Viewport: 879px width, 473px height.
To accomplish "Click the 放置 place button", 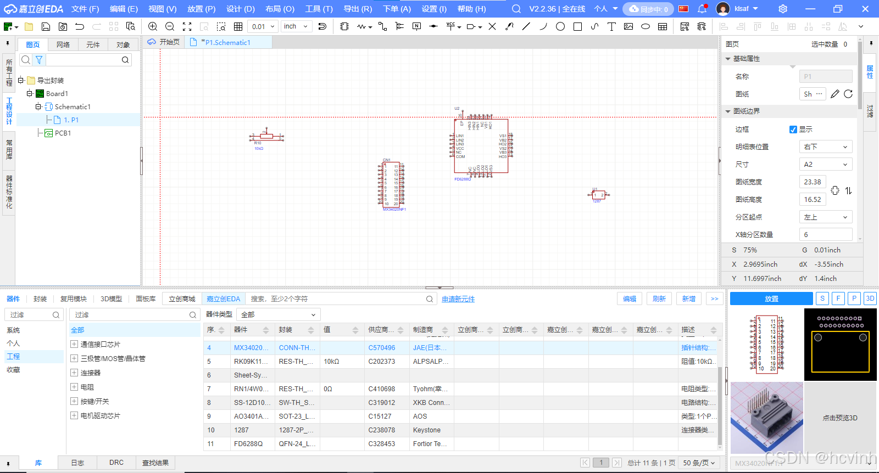I will click(x=771, y=299).
